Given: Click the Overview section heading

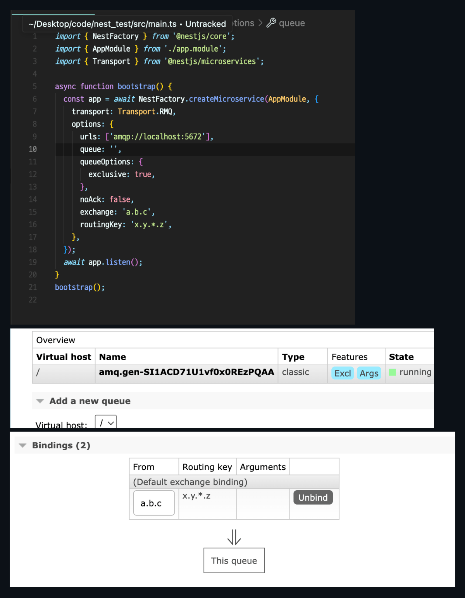Looking at the screenshot, I should (x=56, y=340).
